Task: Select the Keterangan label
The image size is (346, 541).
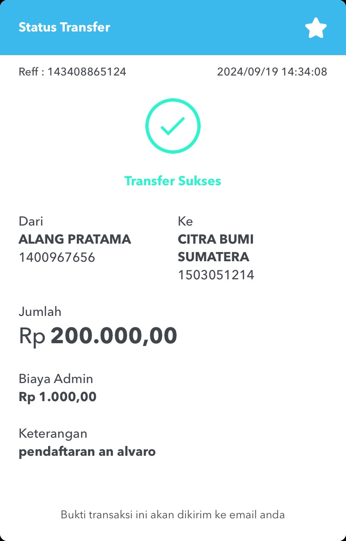Action: click(x=53, y=434)
